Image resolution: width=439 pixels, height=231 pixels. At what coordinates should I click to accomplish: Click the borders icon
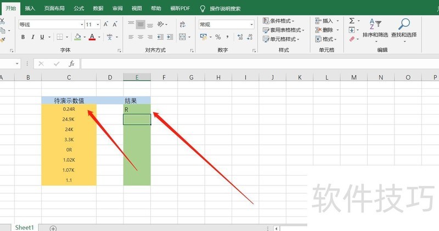(x=60, y=37)
